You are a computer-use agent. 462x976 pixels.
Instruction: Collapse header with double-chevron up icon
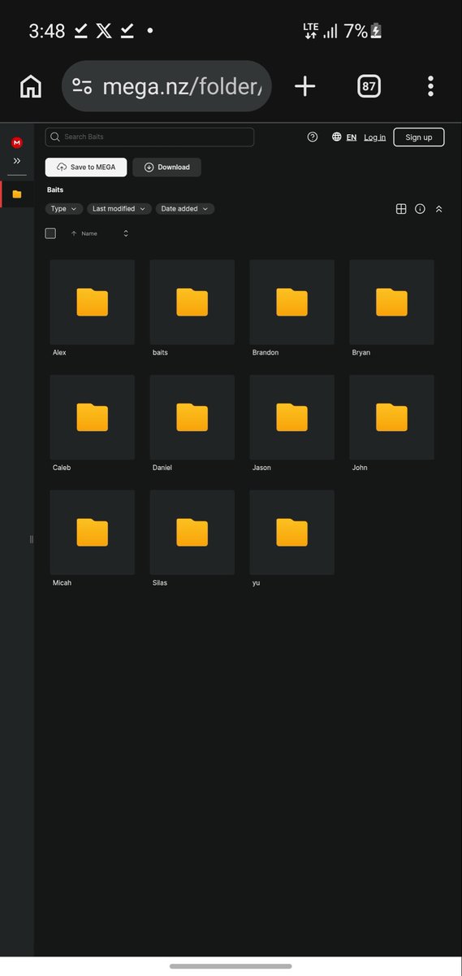(439, 209)
